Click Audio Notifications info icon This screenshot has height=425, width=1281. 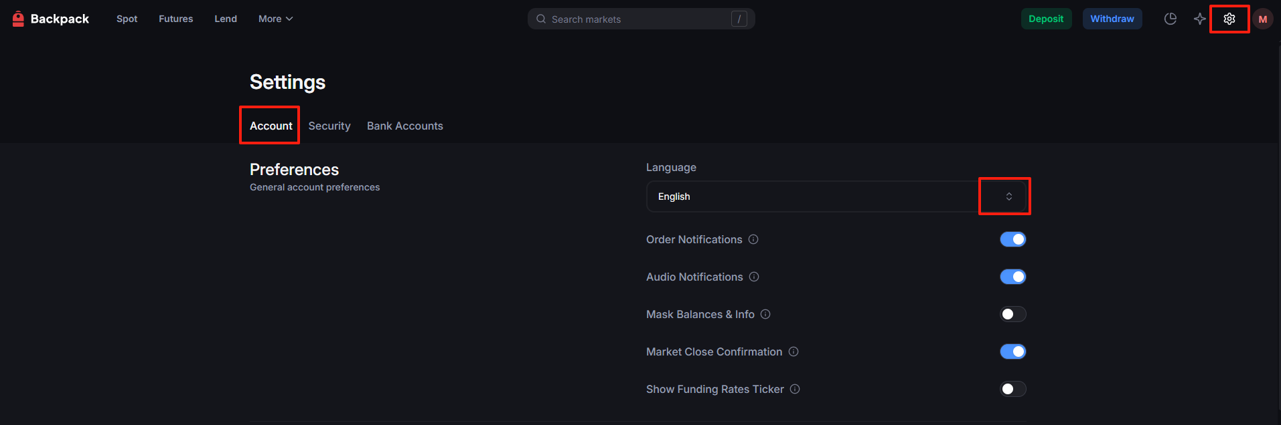[x=754, y=277]
